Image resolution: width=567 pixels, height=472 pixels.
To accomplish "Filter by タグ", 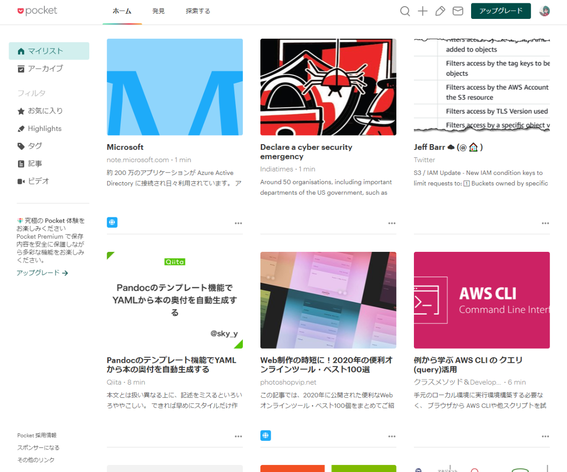I will pos(49,146).
